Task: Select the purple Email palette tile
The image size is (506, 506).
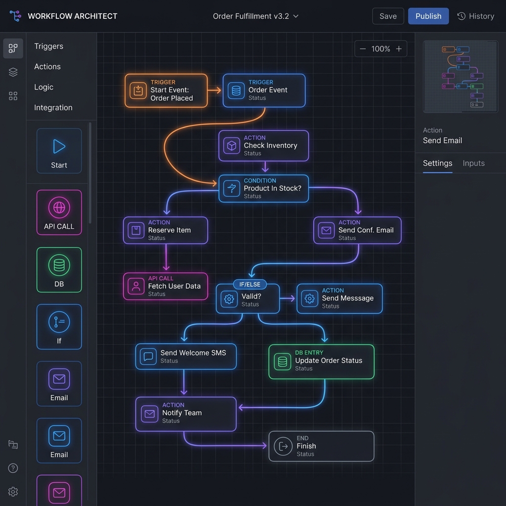Action: point(59,383)
